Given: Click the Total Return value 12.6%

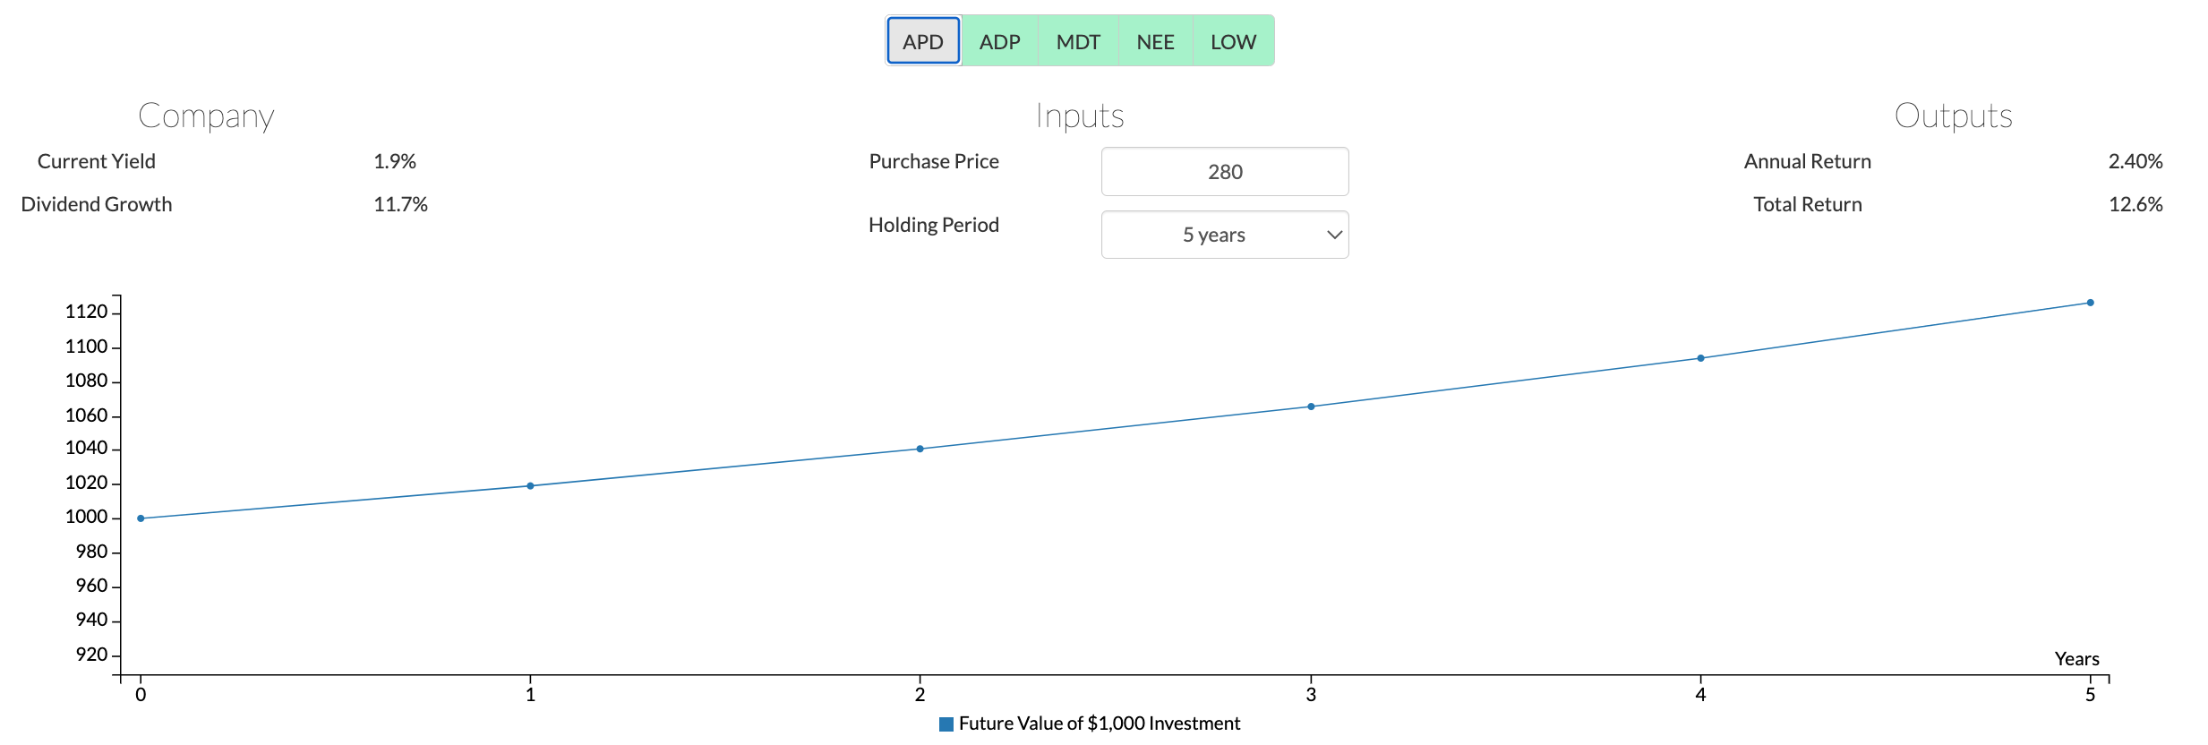Looking at the screenshot, I should pos(2135,204).
